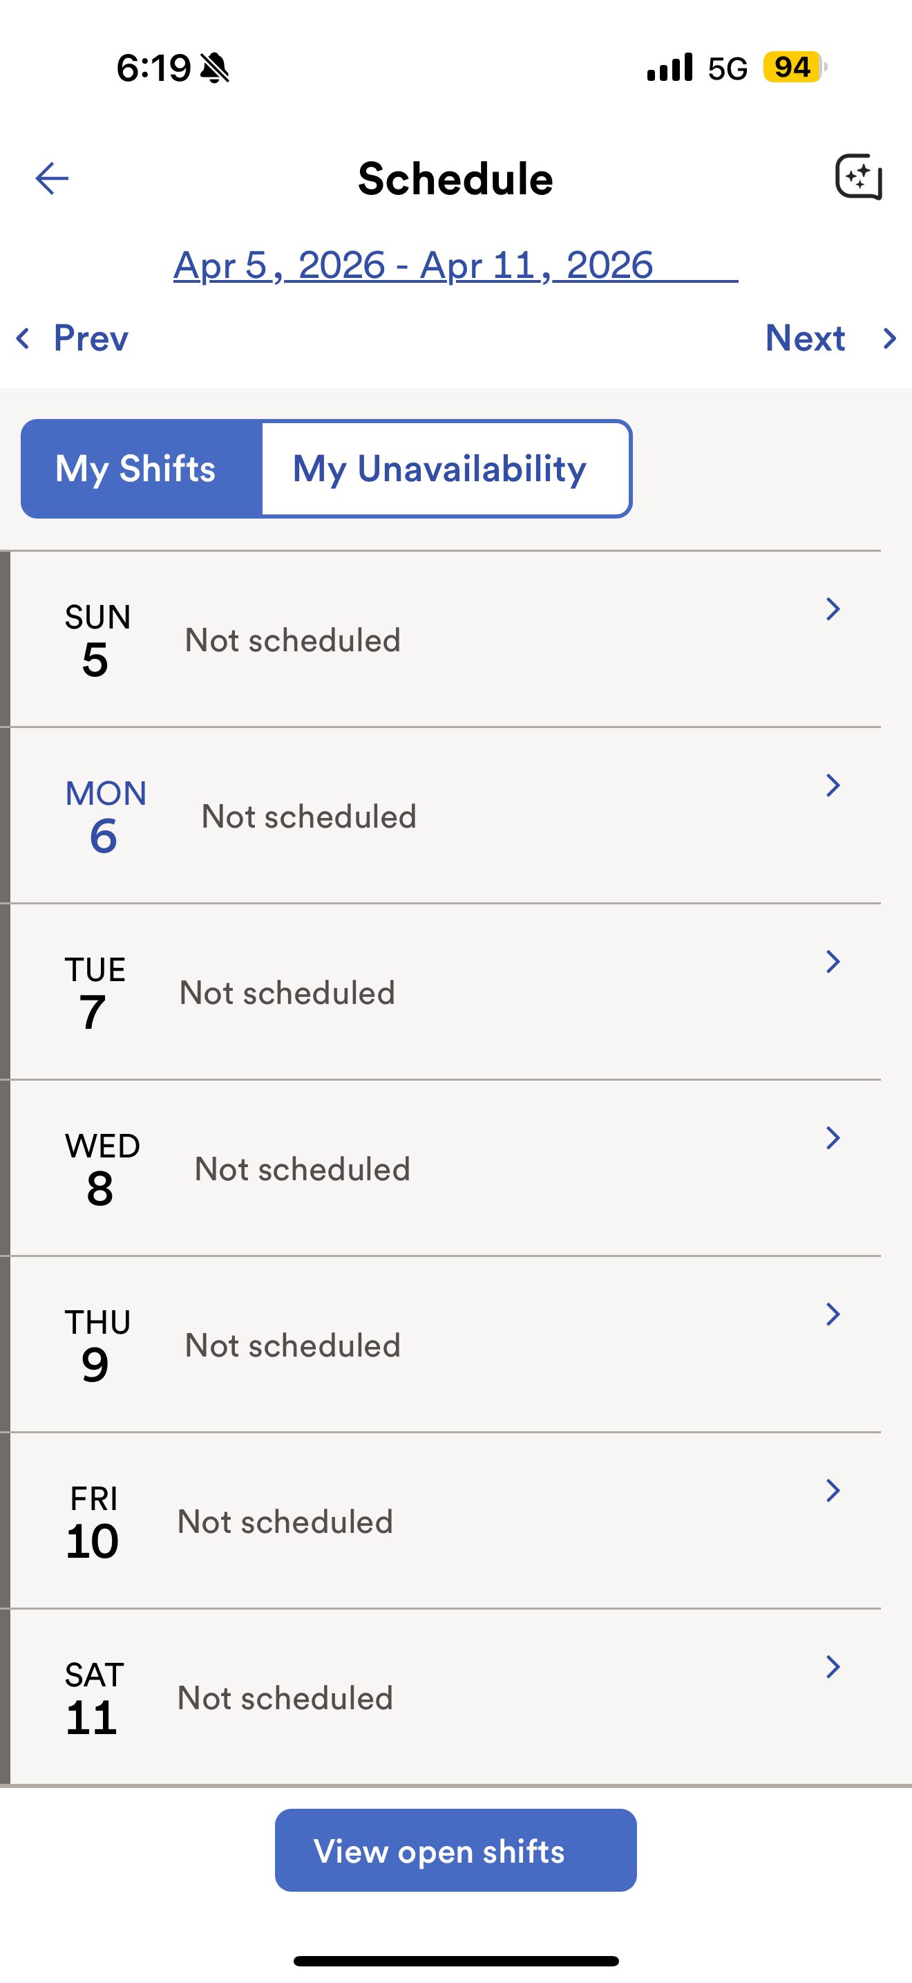Tap the left chevron beside Prev
The height and width of the screenshot is (1983, 912).
(23, 338)
